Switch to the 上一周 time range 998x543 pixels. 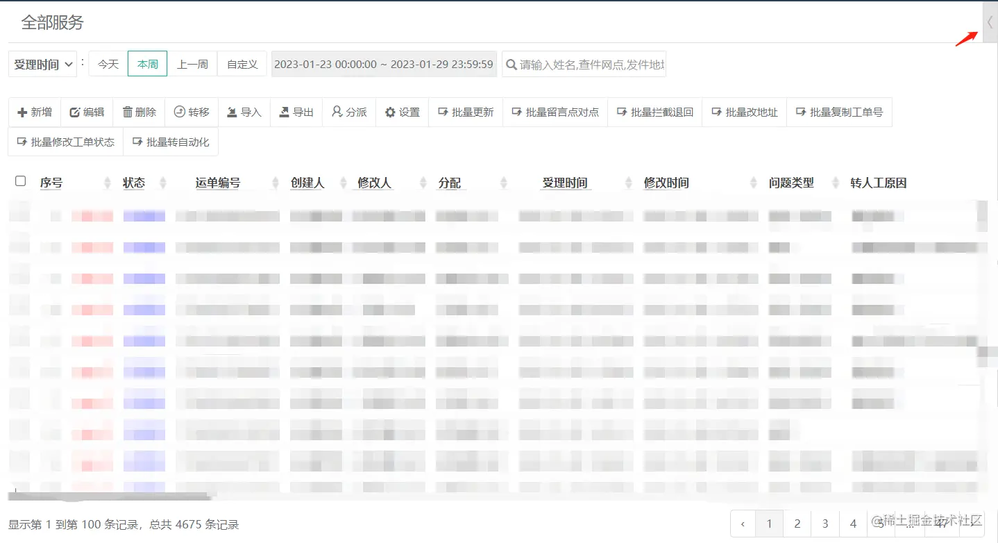(x=192, y=64)
